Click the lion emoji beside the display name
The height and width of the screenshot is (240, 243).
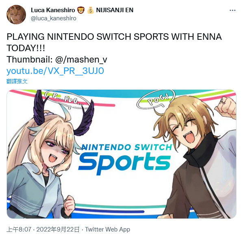click(81, 10)
